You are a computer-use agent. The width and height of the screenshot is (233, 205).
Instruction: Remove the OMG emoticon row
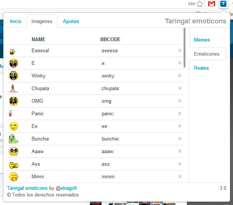179,101
